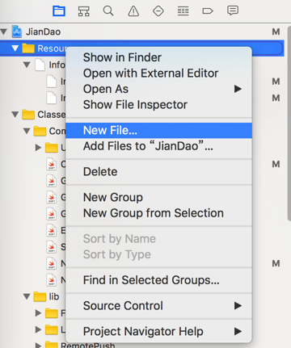This screenshot has height=348, width=291.
Task: Select the Debug navigator lines icon
Action: click(x=183, y=11)
